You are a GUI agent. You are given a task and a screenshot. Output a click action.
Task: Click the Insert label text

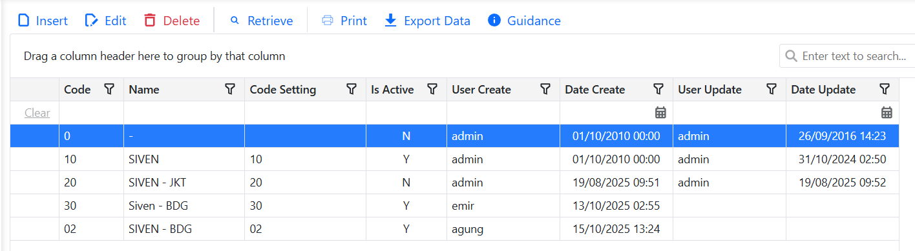pos(52,21)
